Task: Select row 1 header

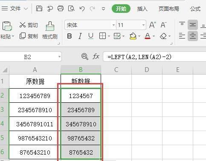Action: click(x=4, y=81)
